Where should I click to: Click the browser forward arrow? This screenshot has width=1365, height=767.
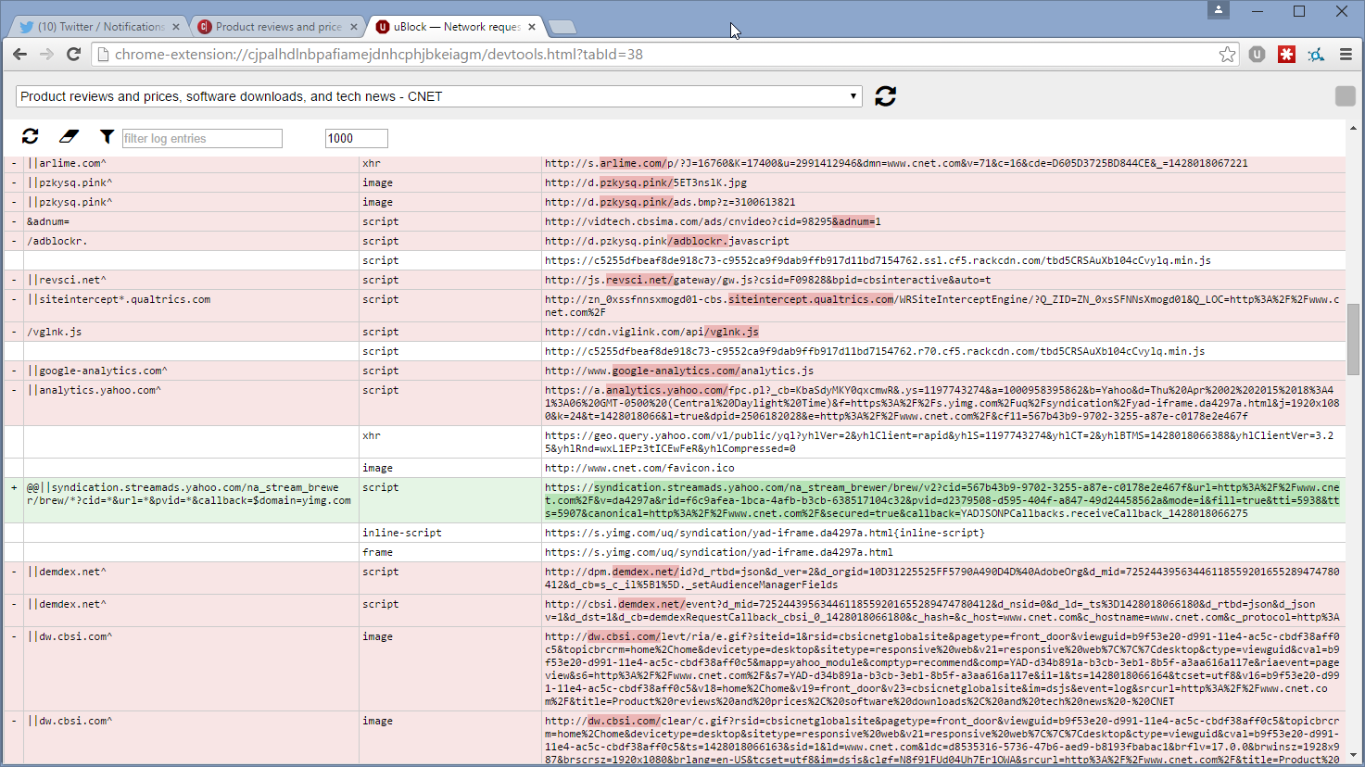click(47, 55)
